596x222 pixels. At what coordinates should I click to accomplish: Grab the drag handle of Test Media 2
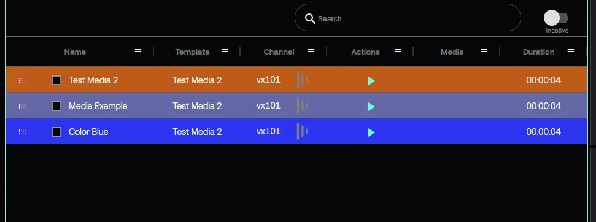(x=22, y=80)
